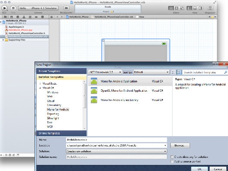Open the iPhone 4.3 Simulator scheme selector
Screen dimensions: 228x171
tap(45, 8)
